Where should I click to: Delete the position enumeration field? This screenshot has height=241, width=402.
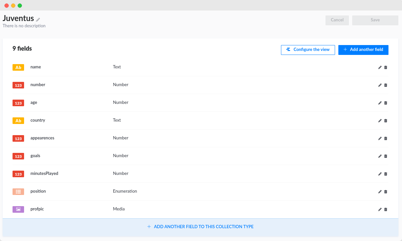coord(386,192)
